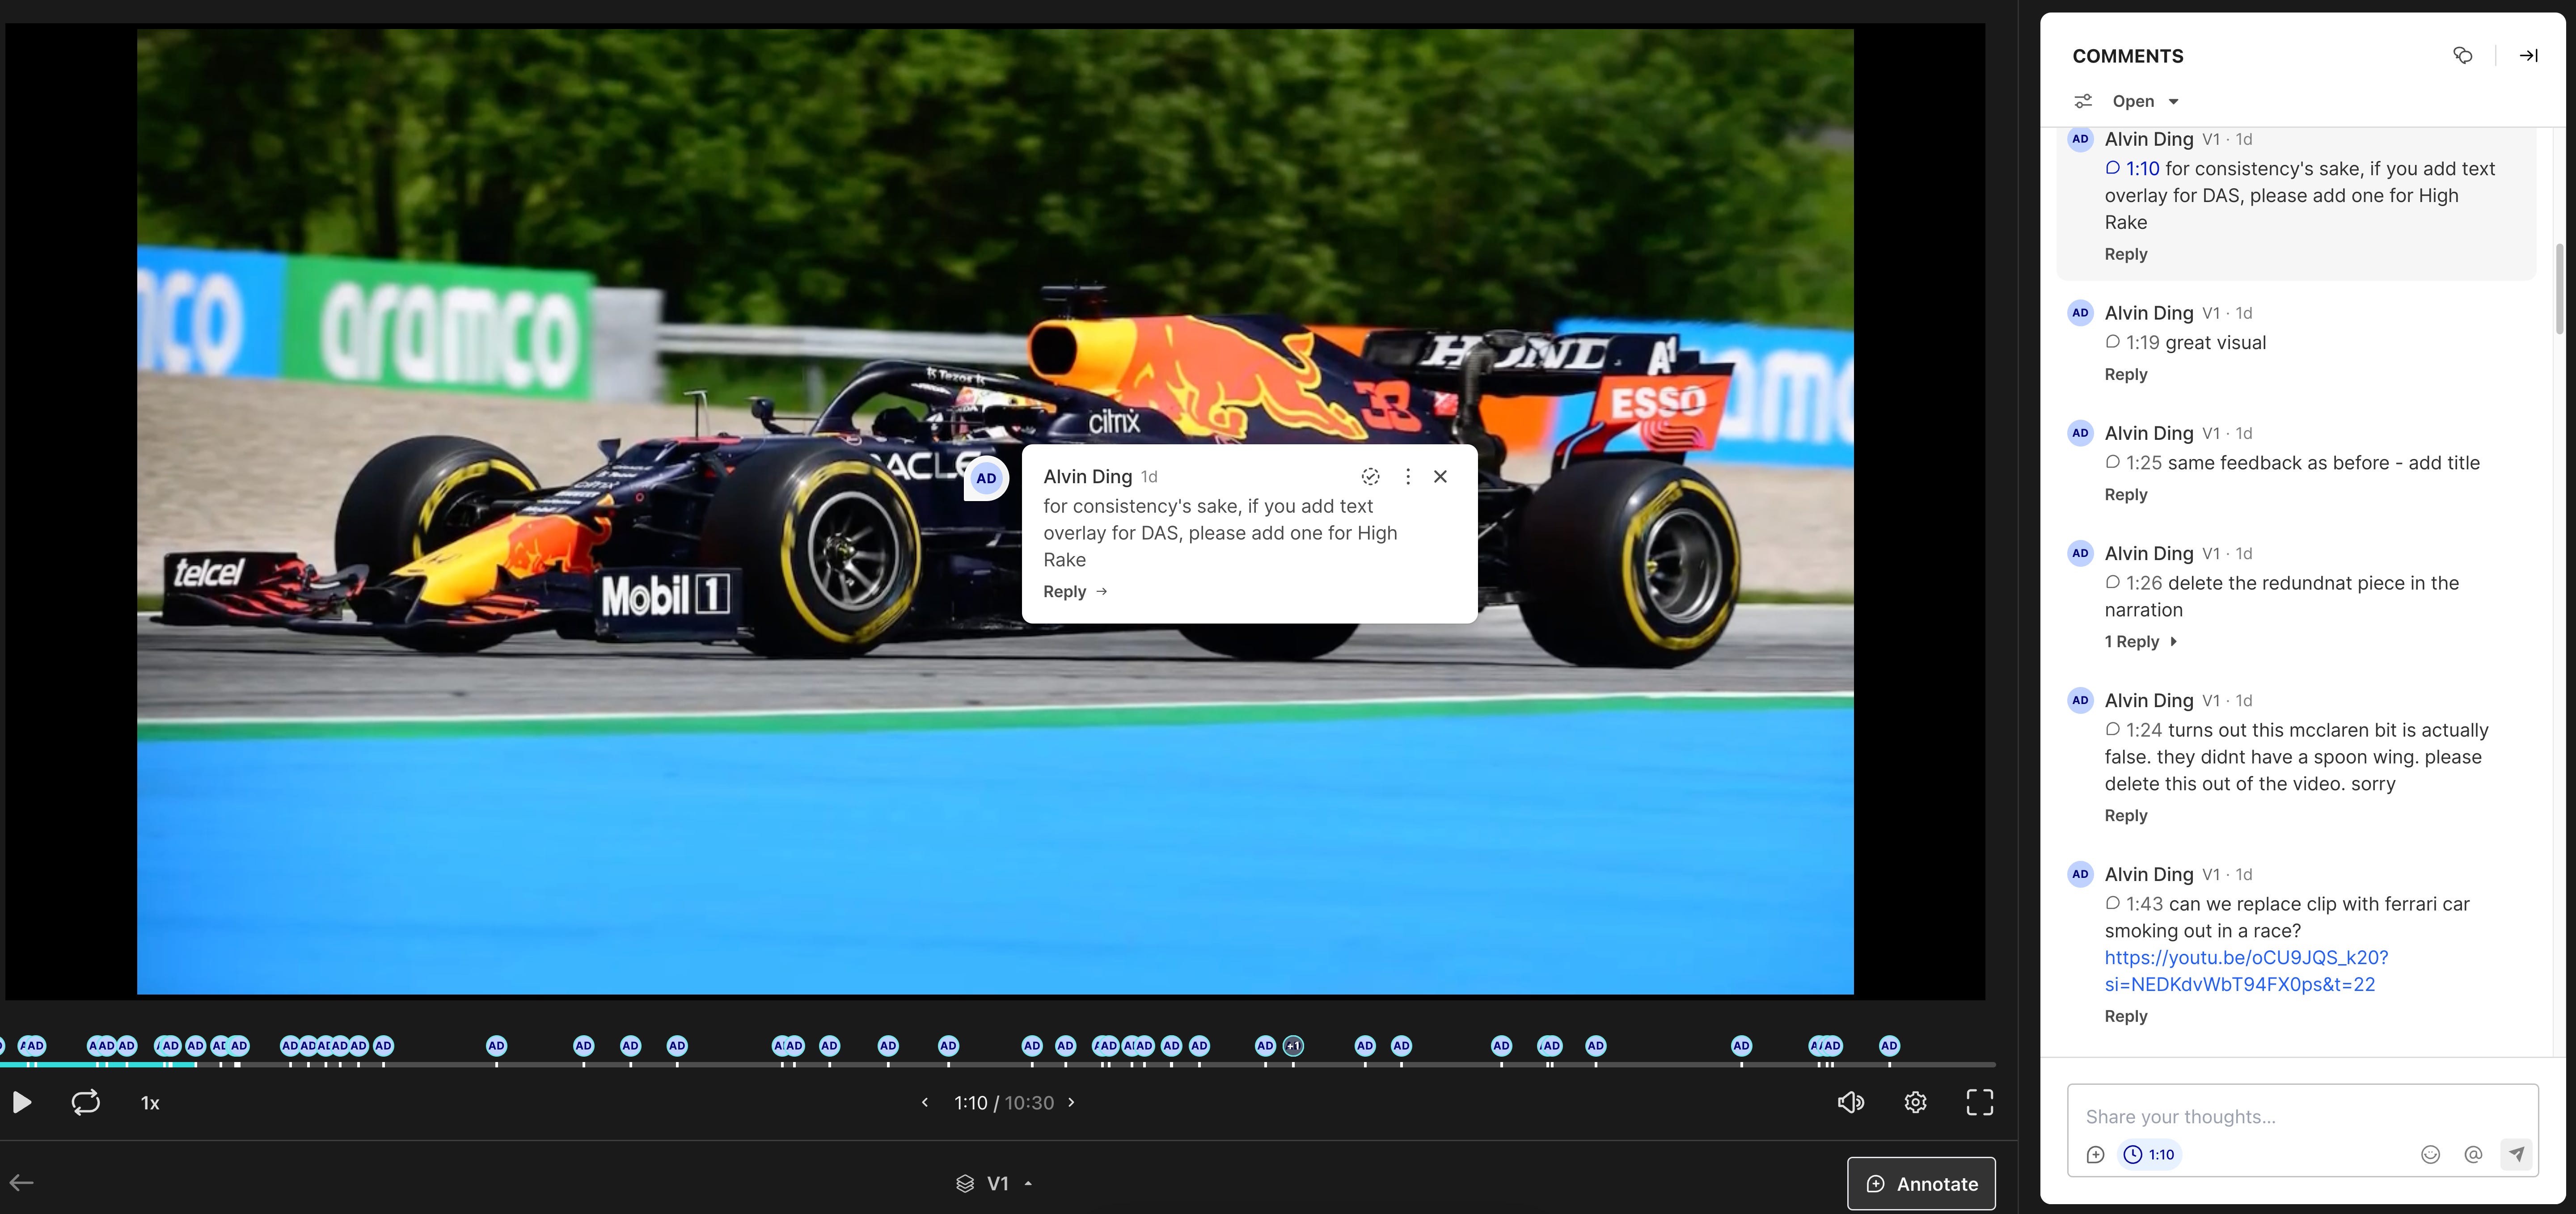The width and height of the screenshot is (2576, 1214).
Task: Reply to the 1:25 add title comment
Action: pos(2125,494)
